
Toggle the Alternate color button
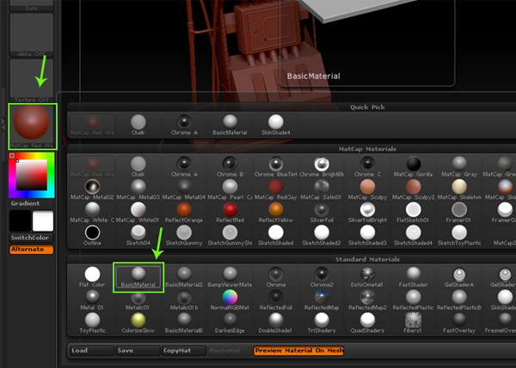[x=32, y=250]
